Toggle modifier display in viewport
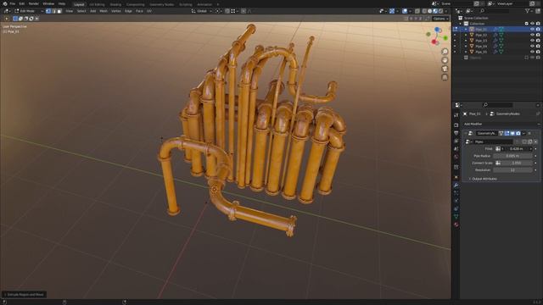543x305 pixels. [x=512, y=133]
